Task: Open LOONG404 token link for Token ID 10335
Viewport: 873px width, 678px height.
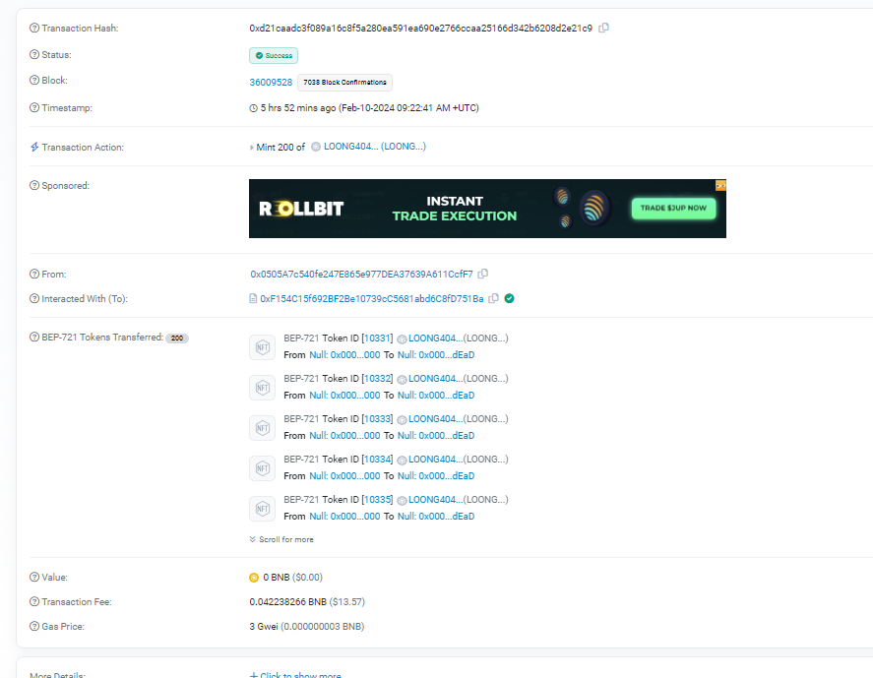Action: (435, 499)
